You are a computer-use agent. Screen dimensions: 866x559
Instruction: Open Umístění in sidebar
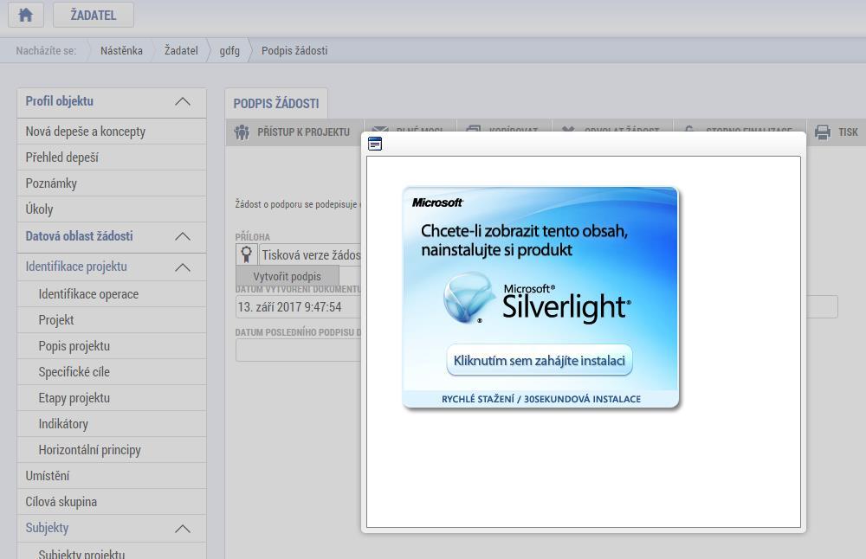[x=112, y=476]
